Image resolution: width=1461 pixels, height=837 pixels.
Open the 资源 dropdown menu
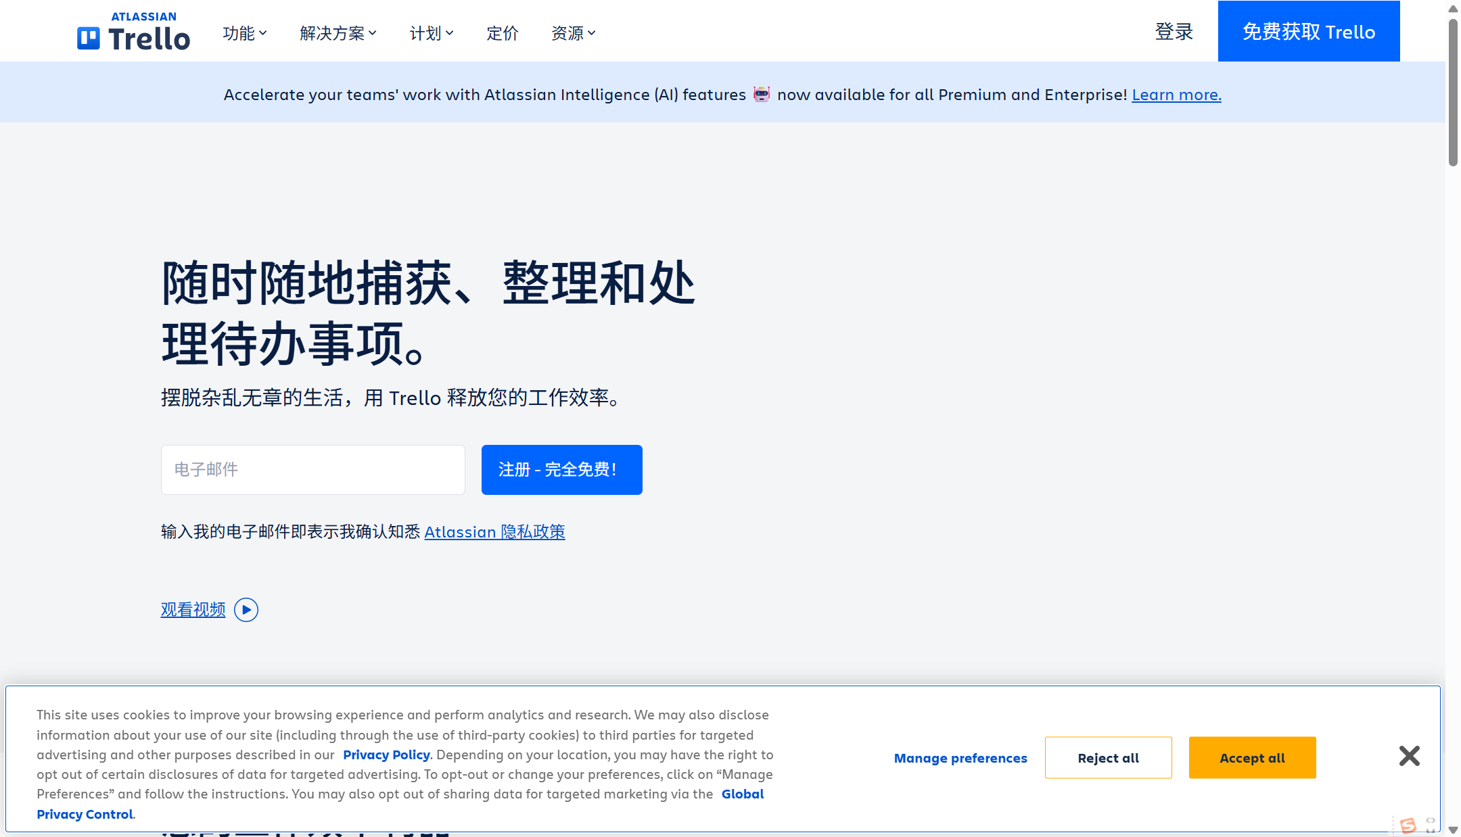pos(574,33)
